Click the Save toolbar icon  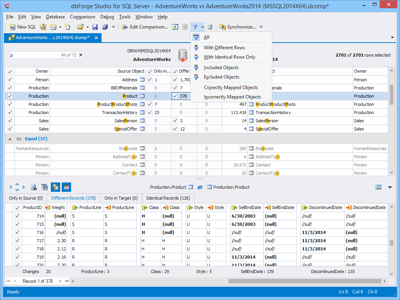pos(94,27)
